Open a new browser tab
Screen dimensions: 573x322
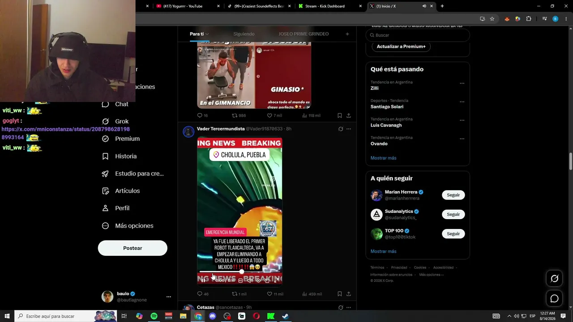coord(442,6)
